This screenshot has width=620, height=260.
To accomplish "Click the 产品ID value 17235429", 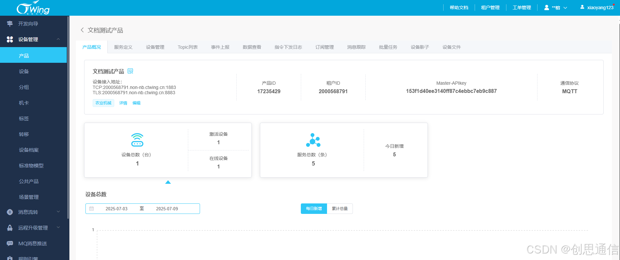I will click(269, 92).
